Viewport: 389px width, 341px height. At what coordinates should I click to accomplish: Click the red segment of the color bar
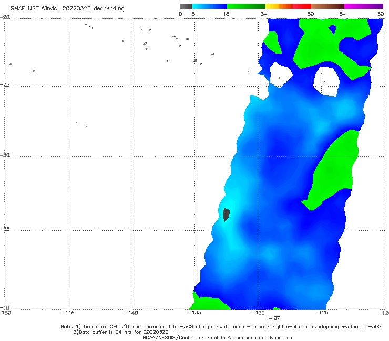pos(302,6)
